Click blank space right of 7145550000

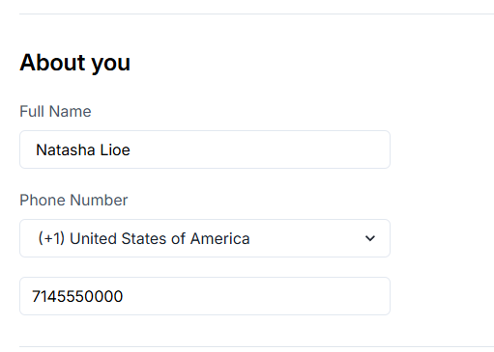click(x=254, y=296)
